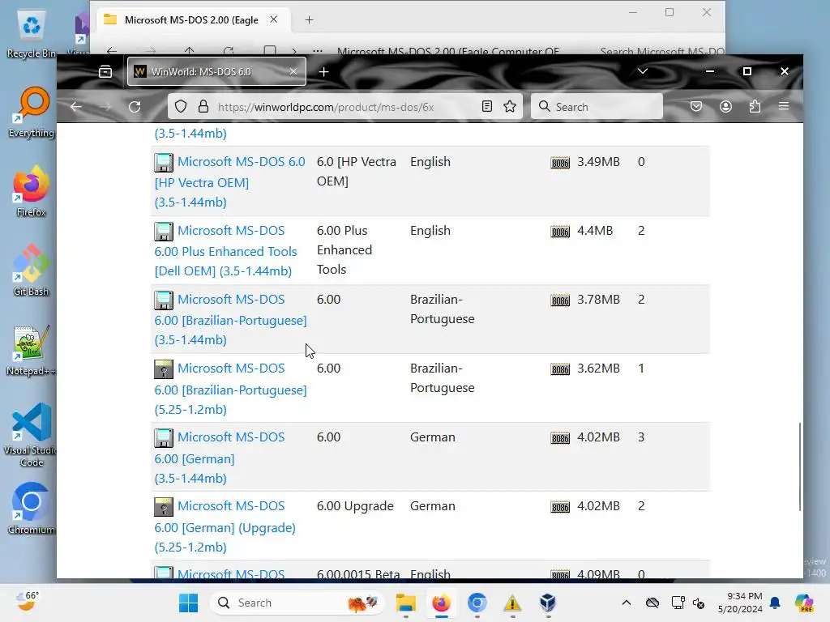Viewport: 830px width, 622px height.
Task: Open a new Firefox tab
Action: [x=324, y=71]
